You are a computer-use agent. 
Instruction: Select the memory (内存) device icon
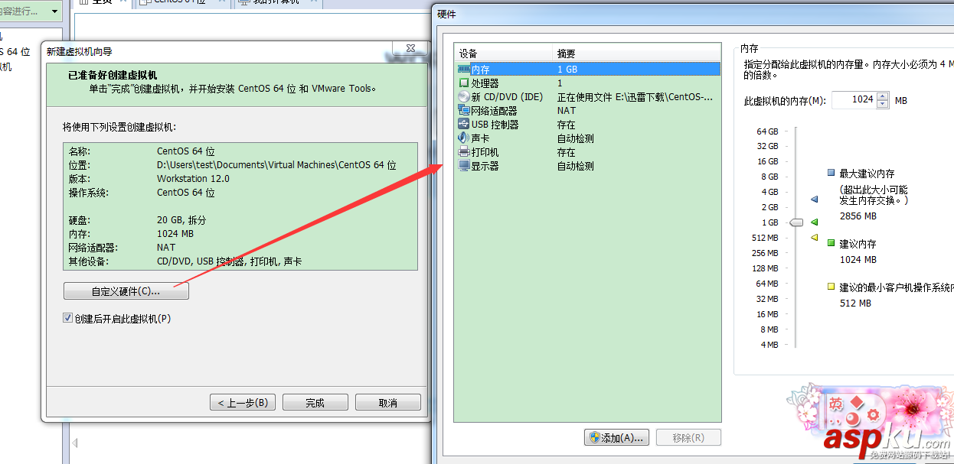[464, 69]
